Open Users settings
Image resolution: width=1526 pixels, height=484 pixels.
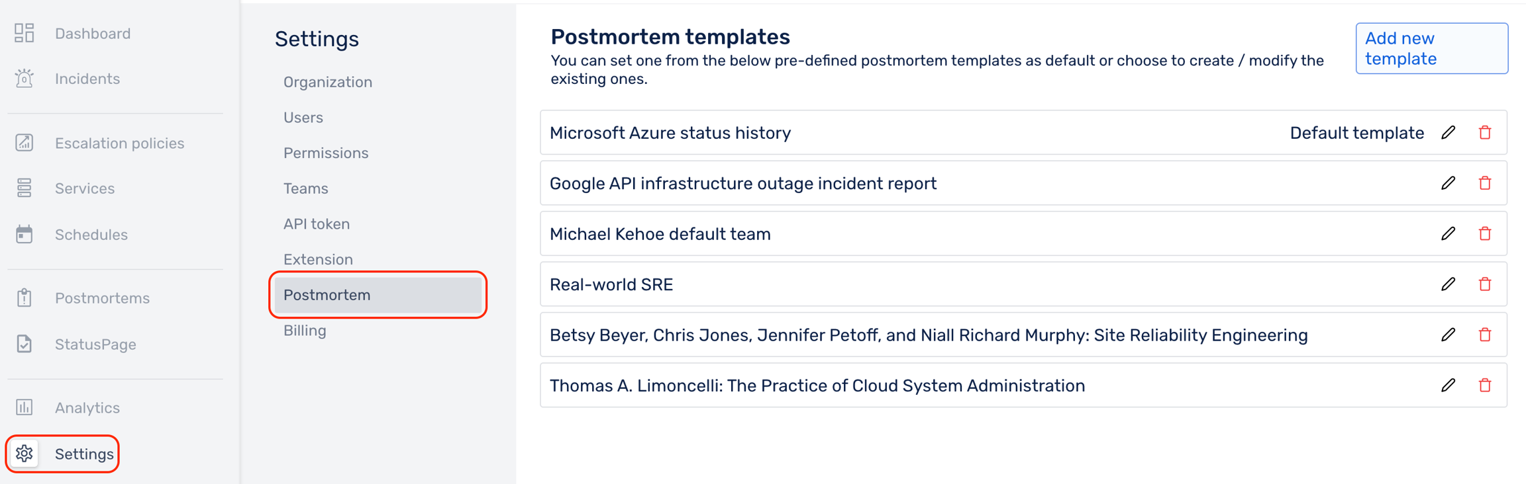(x=303, y=117)
